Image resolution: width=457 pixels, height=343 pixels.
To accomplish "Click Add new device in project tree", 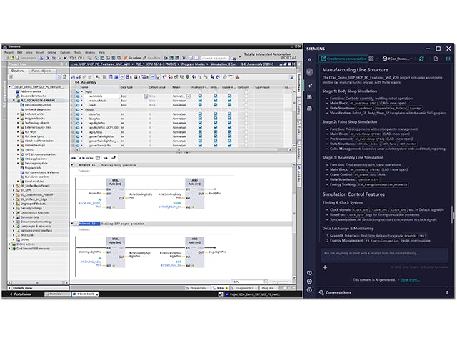I will coord(31,91).
